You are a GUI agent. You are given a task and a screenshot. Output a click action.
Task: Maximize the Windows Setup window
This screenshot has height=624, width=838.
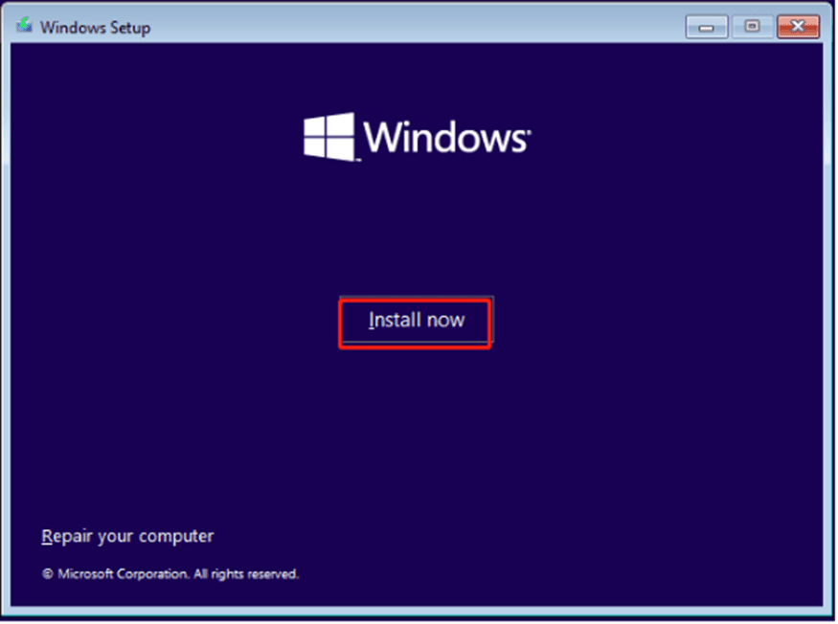coord(753,27)
